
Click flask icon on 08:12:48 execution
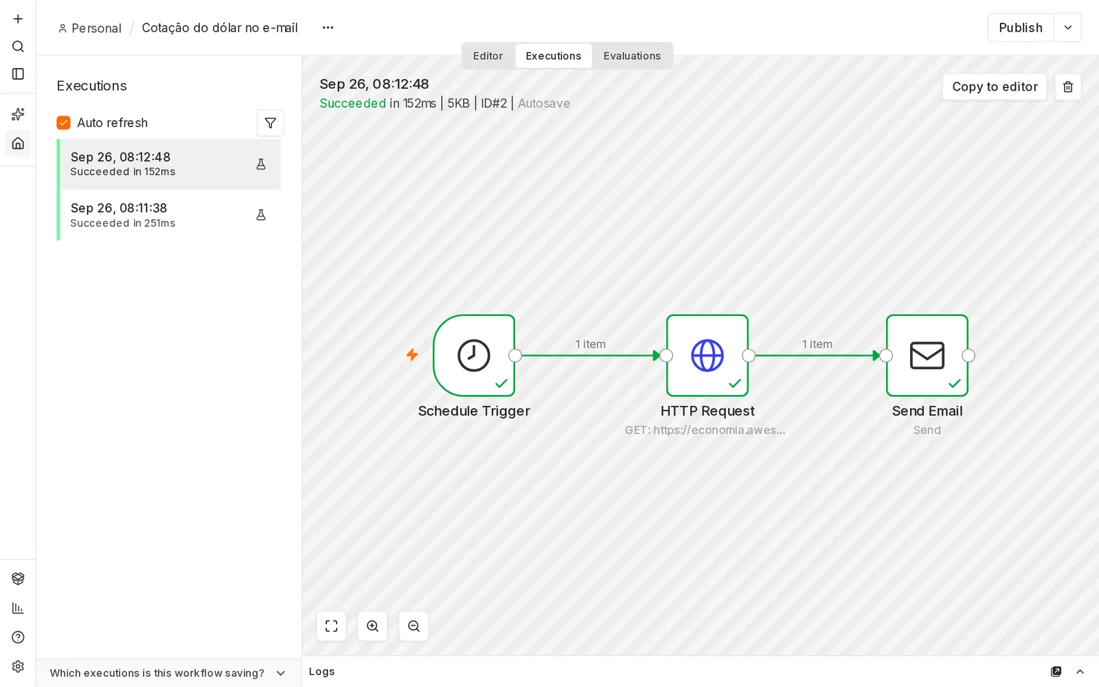coord(261,164)
